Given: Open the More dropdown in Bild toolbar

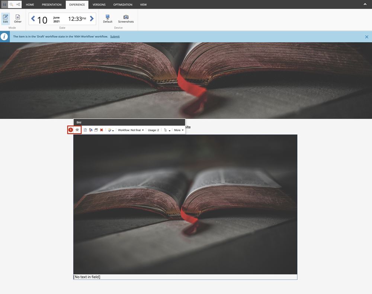Looking at the screenshot, I should (179, 130).
